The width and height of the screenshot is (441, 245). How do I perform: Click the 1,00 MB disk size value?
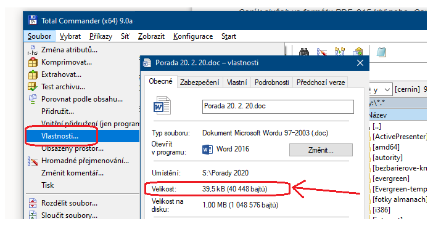coord(240,205)
